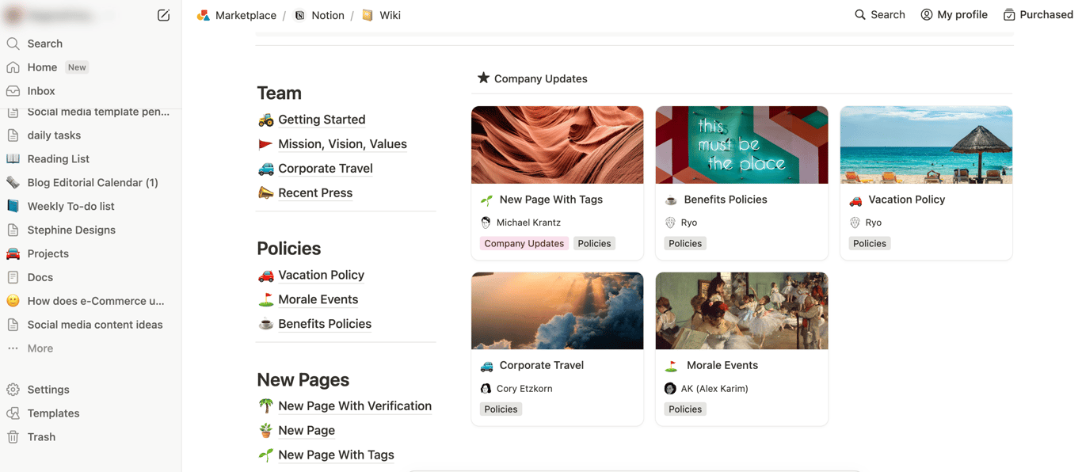Image resolution: width=1082 pixels, height=472 pixels.
Task: Click the Policies tag on Benefits Policies card
Action: pos(684,243)
